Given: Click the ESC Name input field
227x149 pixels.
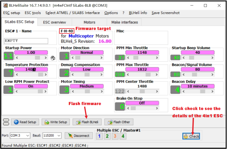Looking at the screenshot, I should [26, 41].
